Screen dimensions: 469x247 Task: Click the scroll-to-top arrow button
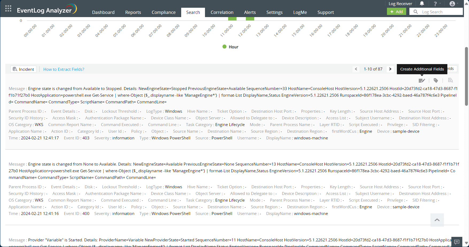pyautogui.click(x=437, y=220)
